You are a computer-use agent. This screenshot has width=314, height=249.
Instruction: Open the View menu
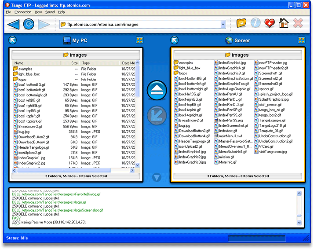click(x=38, y=12)
